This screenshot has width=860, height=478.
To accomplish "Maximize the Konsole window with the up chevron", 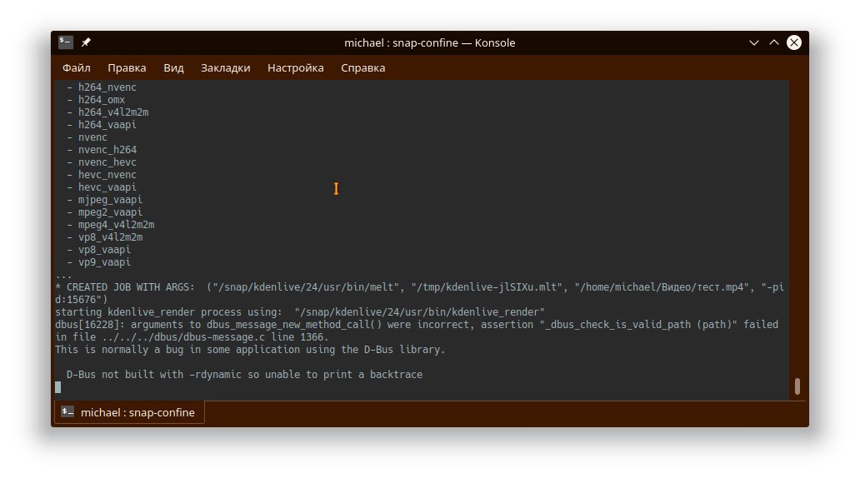I will click(x=774, y=42).
